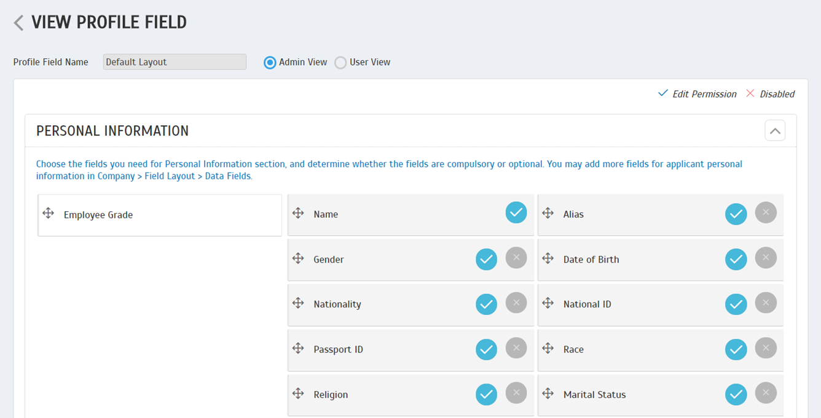Click the drag handle for Passport ID
The height and width of the screenshot is (418, 821).
point(298,348)
